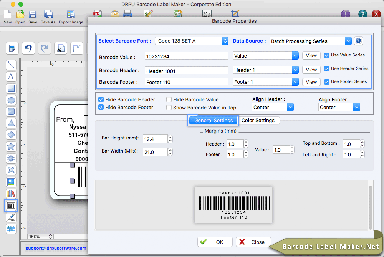Select the Ellipse shape tool
Image resolution: width=384 pixels, height=257 pixels.
[11, 100]
